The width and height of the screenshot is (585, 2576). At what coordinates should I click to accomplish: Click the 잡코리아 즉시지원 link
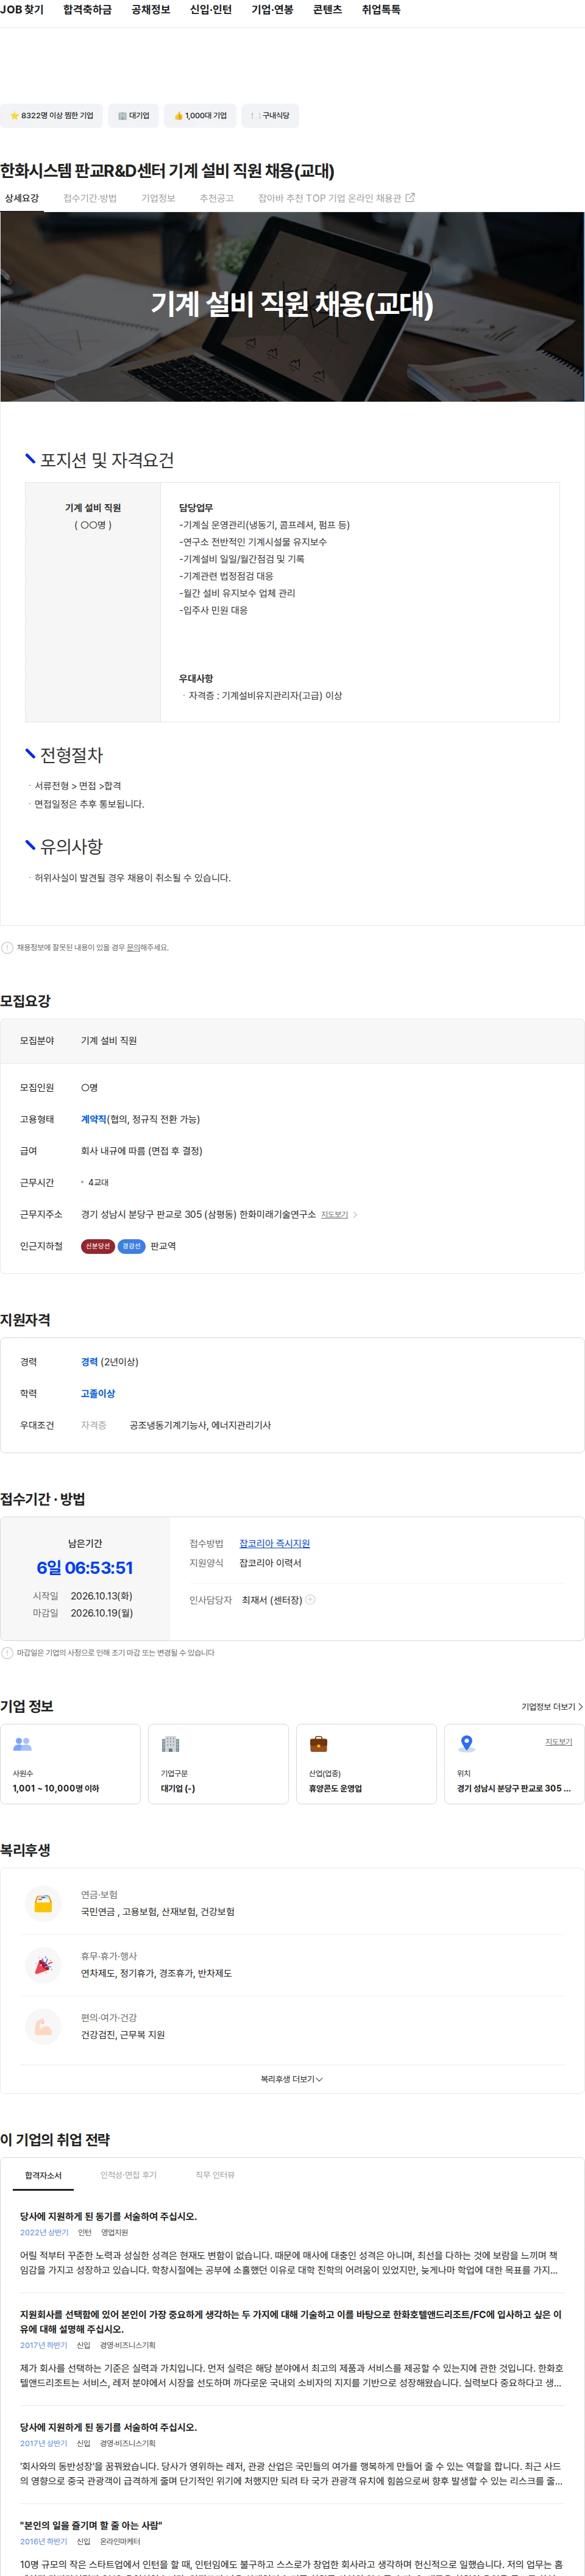(274, 1543)
